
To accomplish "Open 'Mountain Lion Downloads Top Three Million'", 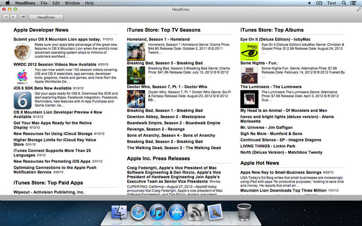I will click(283, 190).
